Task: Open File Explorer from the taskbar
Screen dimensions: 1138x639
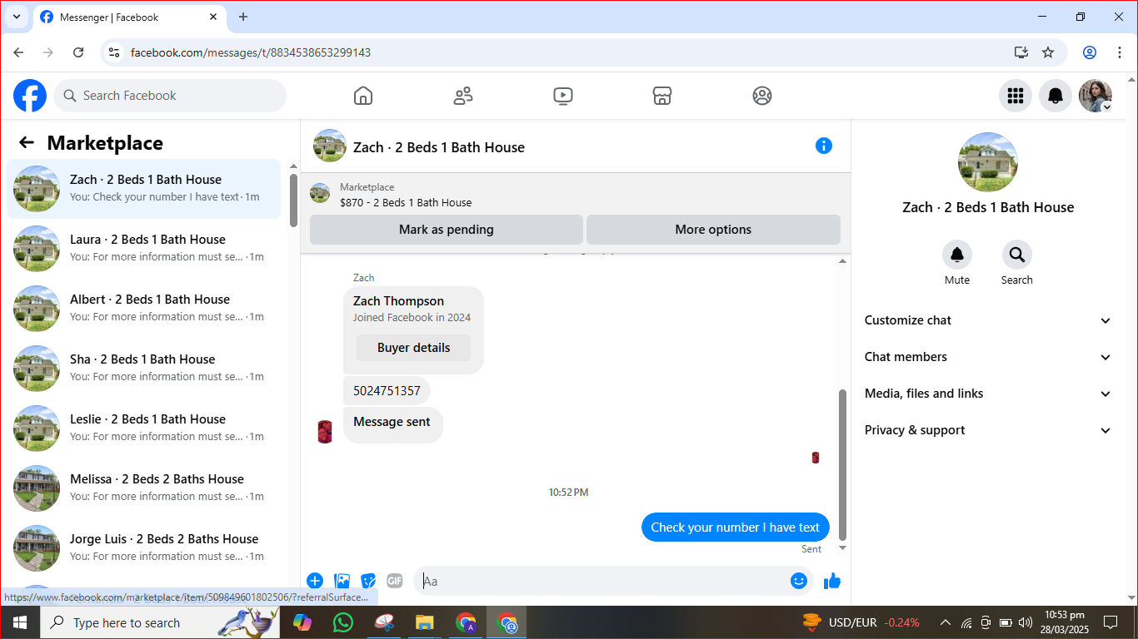Action: tap(425, 622)
